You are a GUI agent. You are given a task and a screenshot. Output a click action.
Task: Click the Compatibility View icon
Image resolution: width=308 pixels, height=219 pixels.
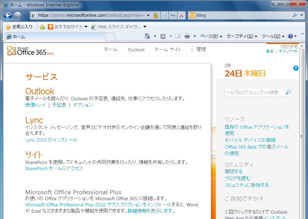point(165,15)
